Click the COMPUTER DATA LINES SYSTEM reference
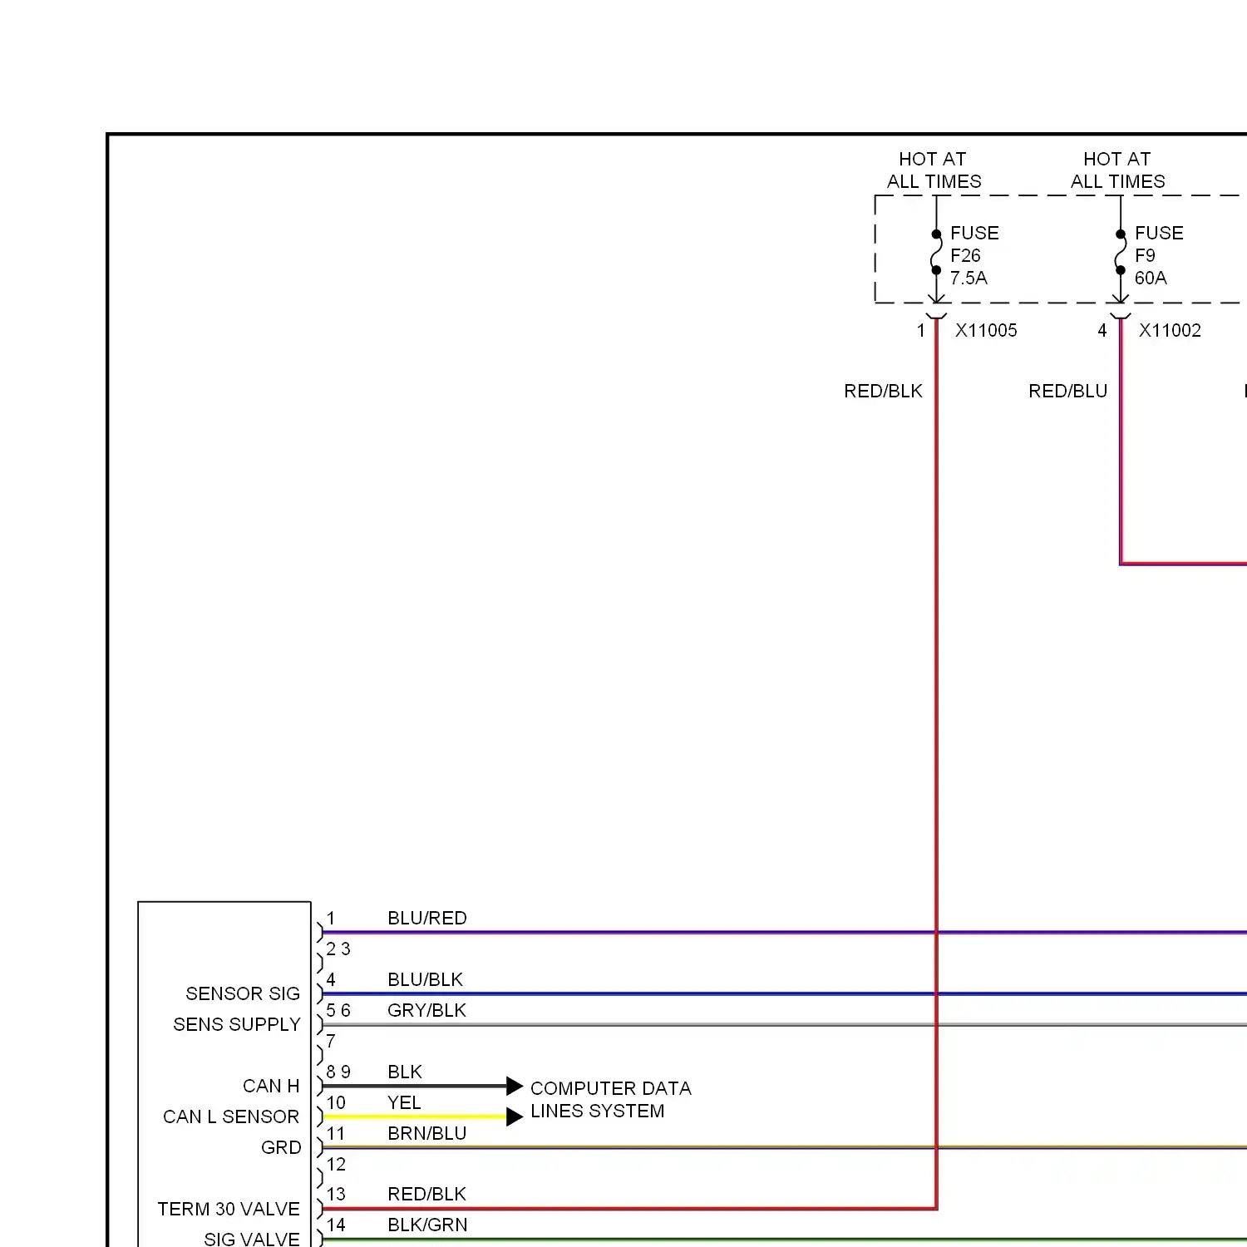The width and height of the screenshot is (1247, 1247). click(611, 1099)
